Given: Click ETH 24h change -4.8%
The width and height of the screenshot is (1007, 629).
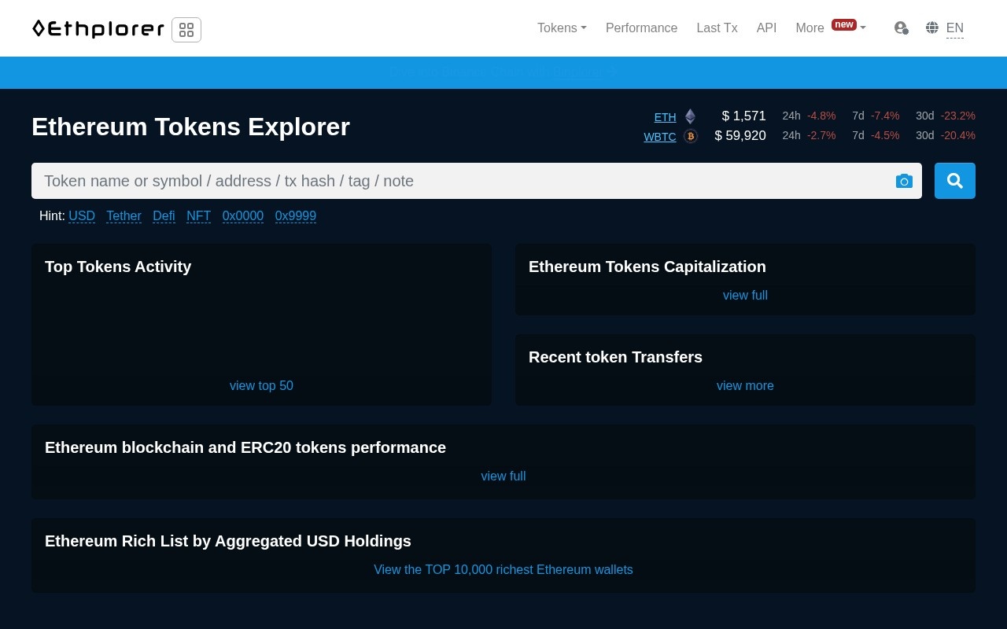Looking at the screenshot, I should coord(821,116).
